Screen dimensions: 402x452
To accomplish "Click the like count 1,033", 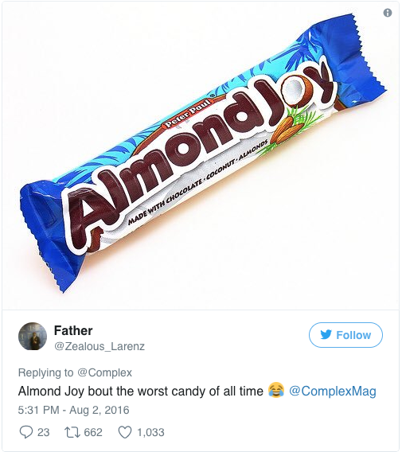I will [x=150, y=432].
